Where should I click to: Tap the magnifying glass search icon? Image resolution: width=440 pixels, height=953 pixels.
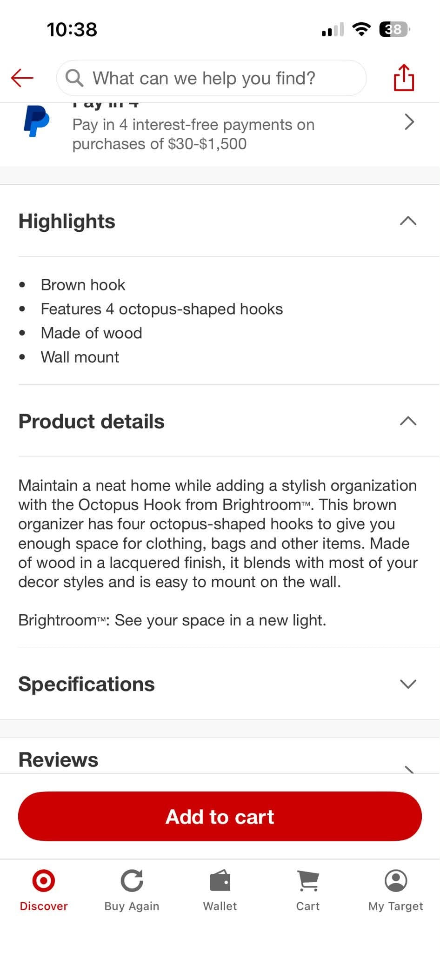(x=74, y=78)
